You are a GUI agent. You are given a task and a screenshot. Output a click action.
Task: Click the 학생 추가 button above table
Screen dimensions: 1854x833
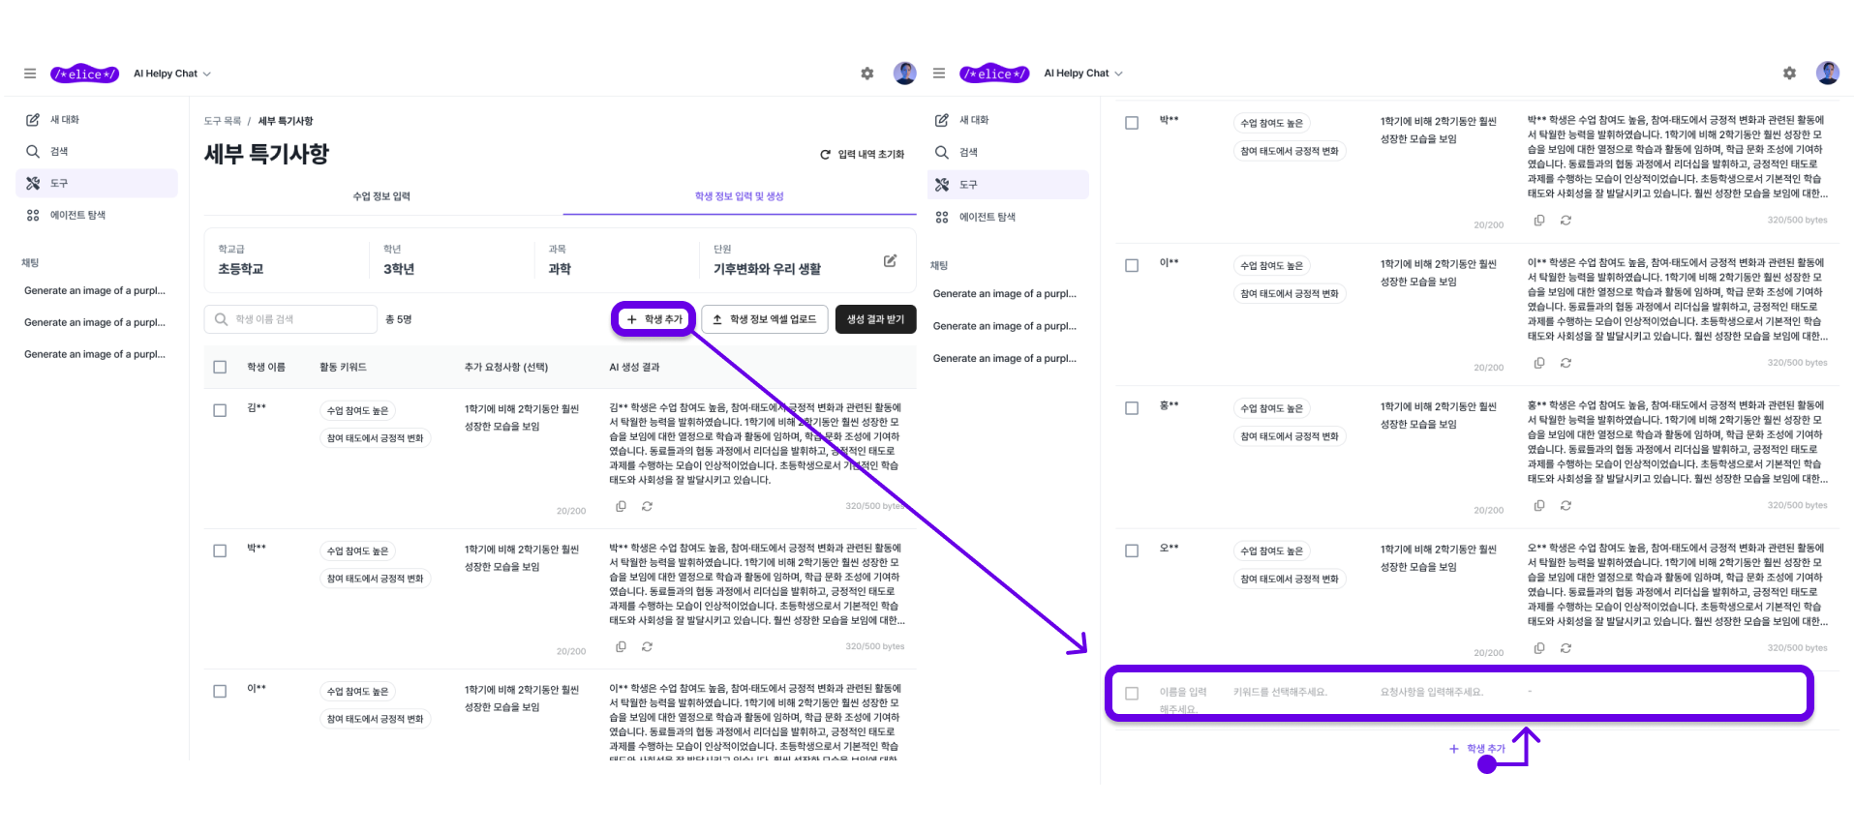tap(653, 319)
